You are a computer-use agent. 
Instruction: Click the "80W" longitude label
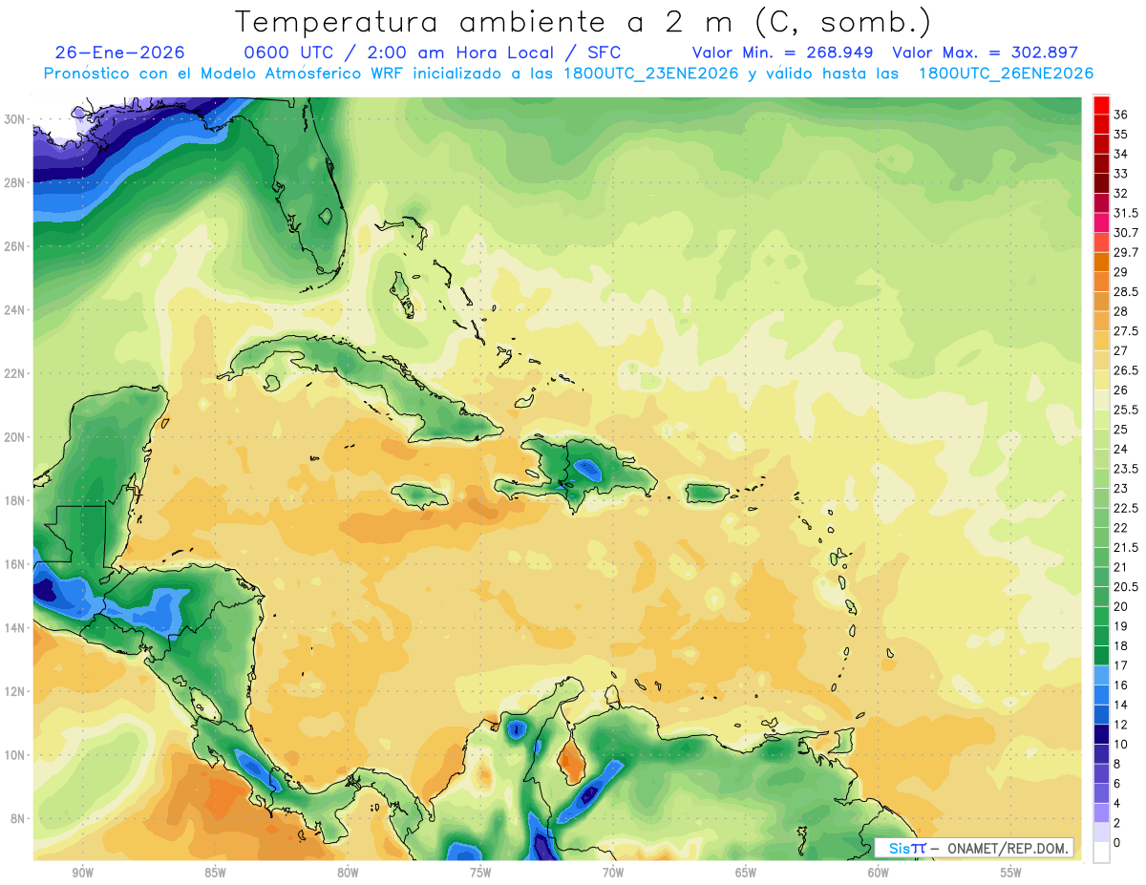[x=348, y=874]
